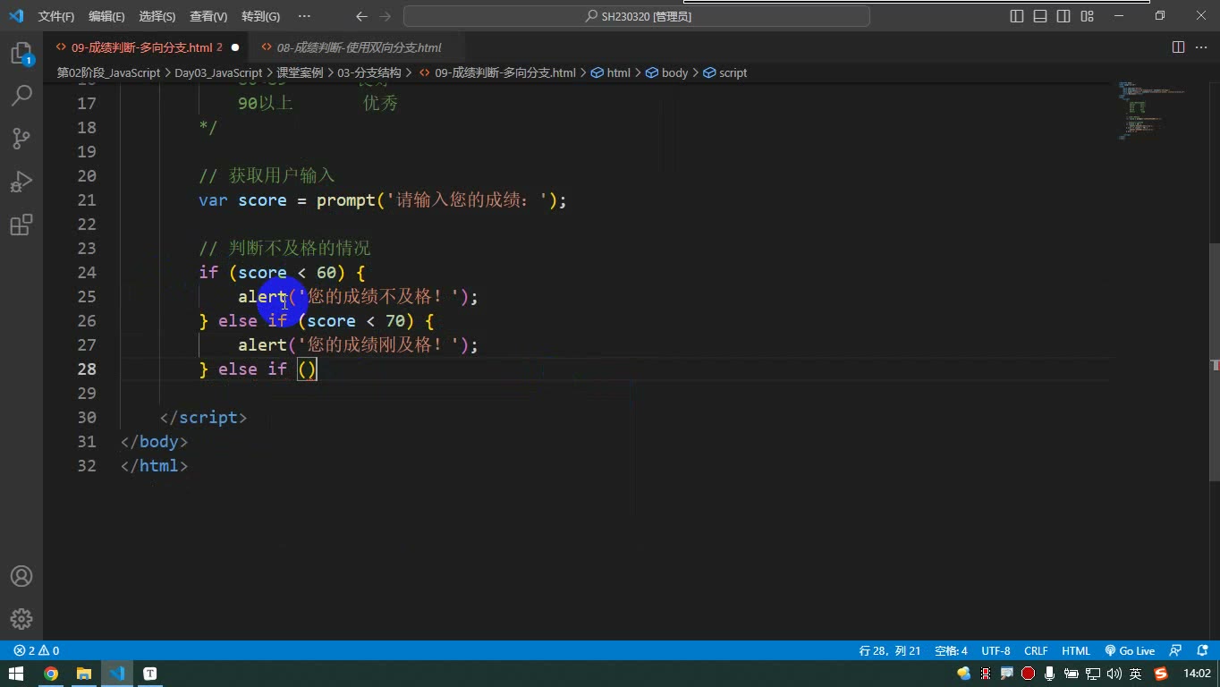Viewport: 1220px width, 687px height.
Task: Open the 文件(F) menu
Action: coord(56,16)
